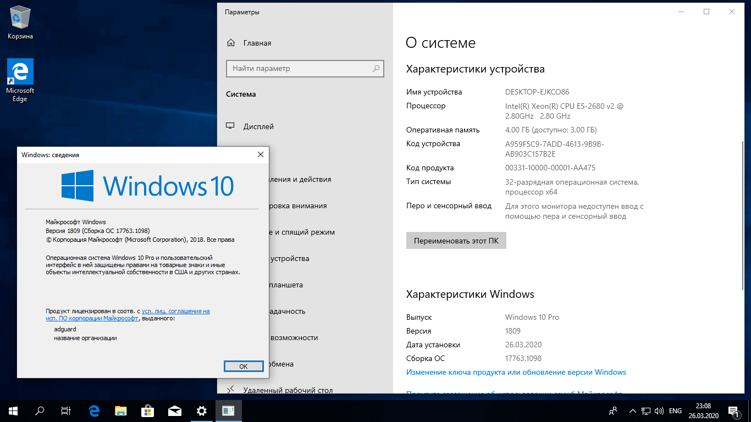Maximize the Параметры window
751x422 pixels.
click(706, 12)
